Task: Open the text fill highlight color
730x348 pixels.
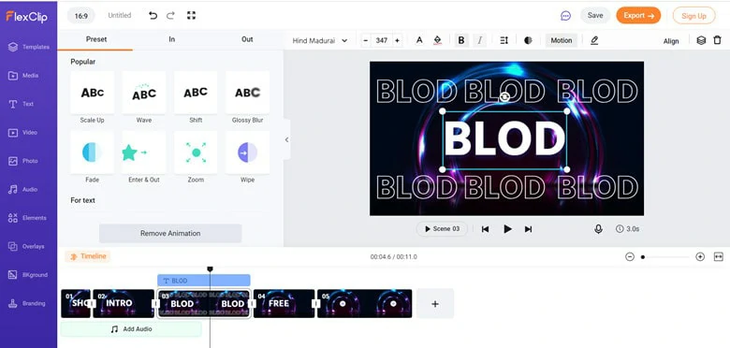Action: pyautogui.click(x=437, y=40)
